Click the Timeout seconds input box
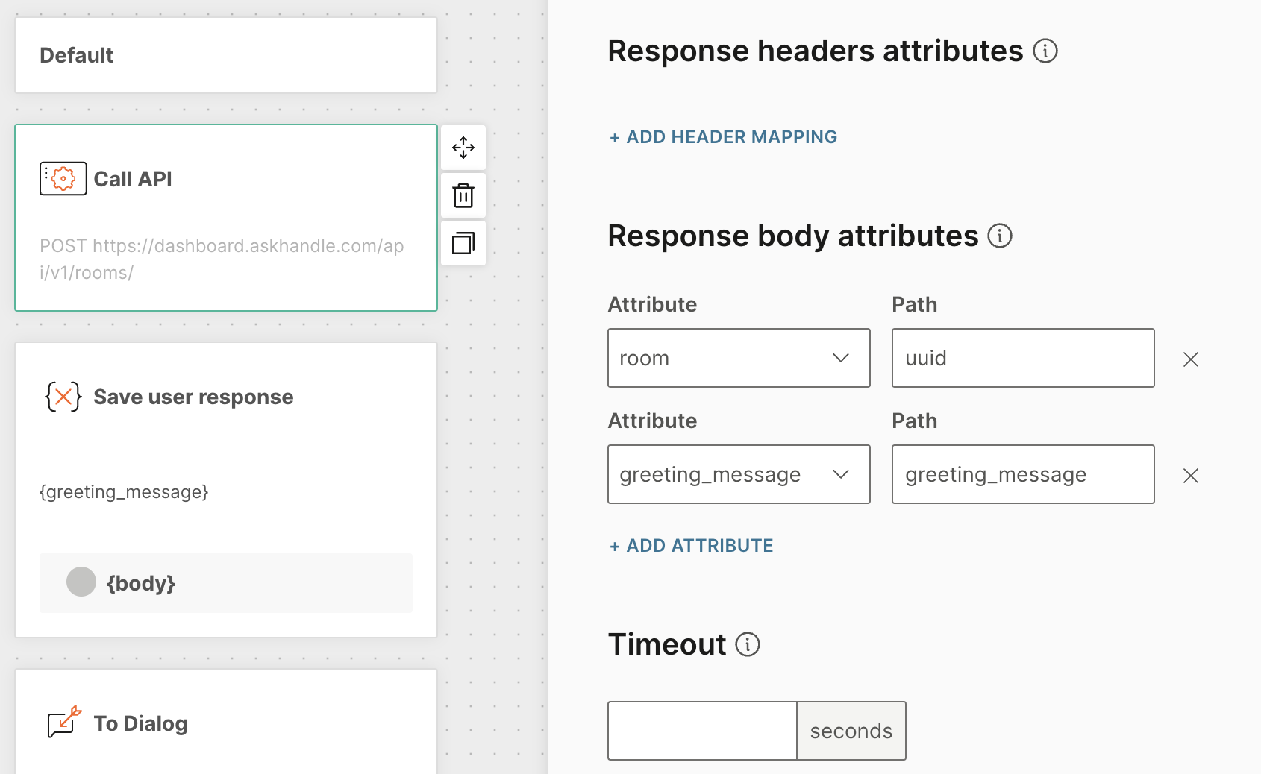This screenshot has height=774, width=1261. pos(702,731)
